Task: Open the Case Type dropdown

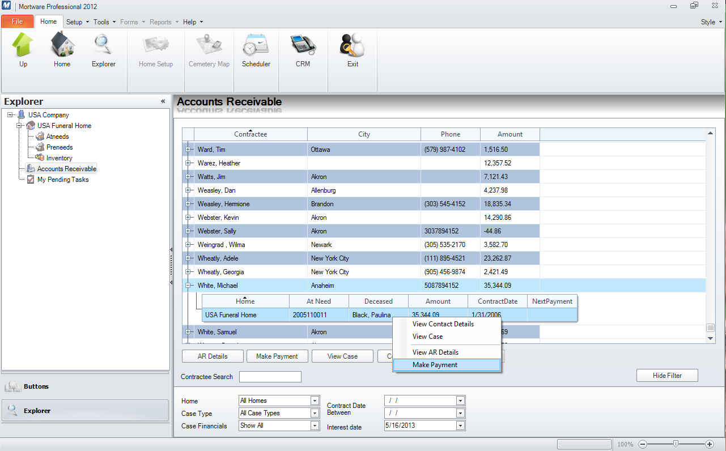Action: 315,413
